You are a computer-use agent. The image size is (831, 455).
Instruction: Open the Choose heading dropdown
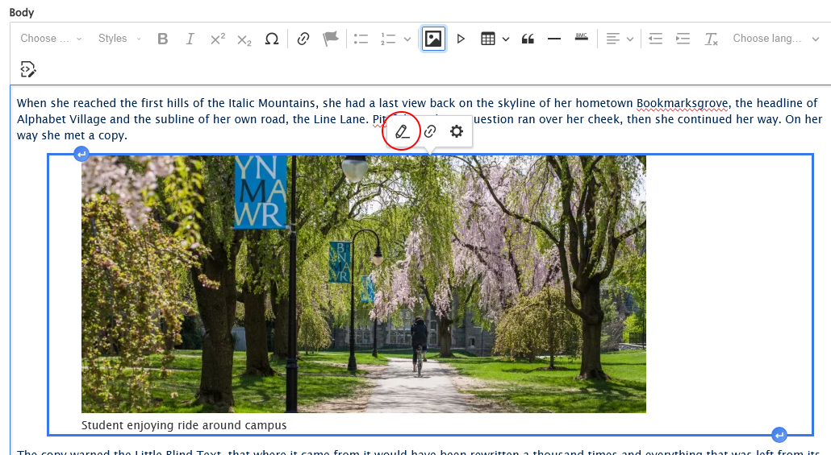tap(51, 39)
